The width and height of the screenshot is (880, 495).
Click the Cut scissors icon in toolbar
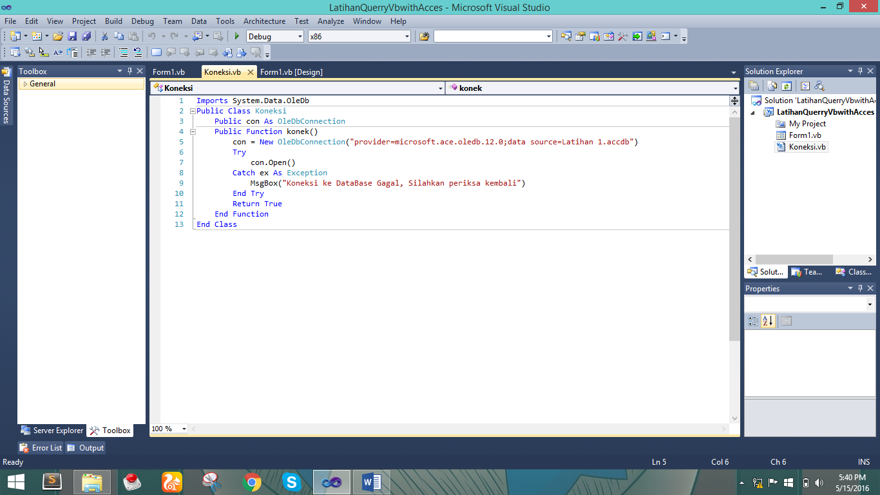(104, 37)
